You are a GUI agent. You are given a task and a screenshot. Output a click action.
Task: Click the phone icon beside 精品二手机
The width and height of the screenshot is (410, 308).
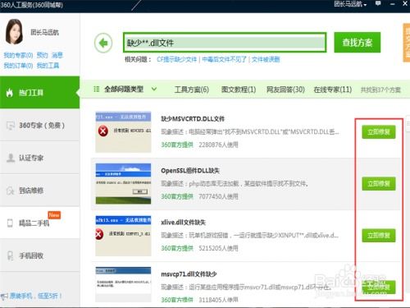10,223
